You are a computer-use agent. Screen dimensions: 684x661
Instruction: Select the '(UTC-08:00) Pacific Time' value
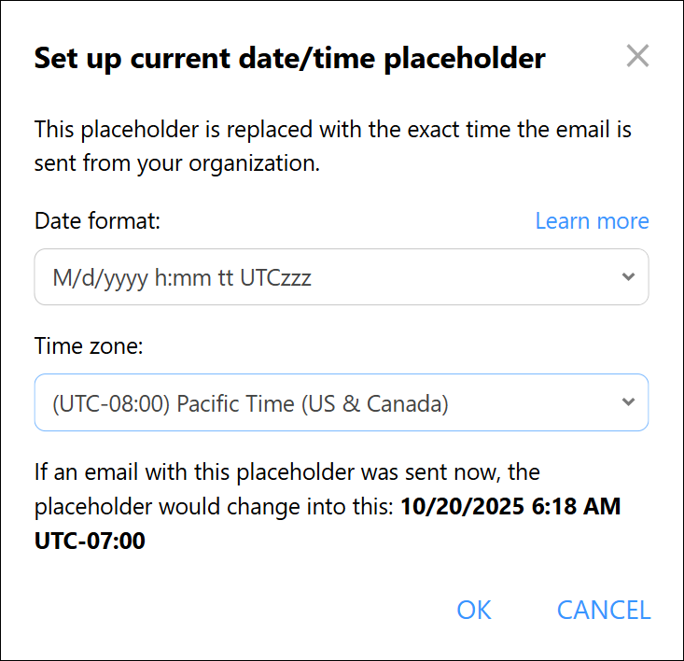(250, 403)
